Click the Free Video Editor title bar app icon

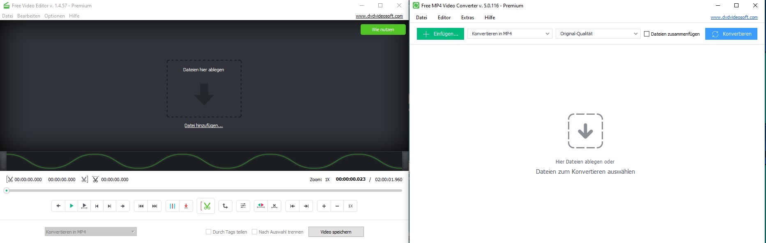point(6,5)
